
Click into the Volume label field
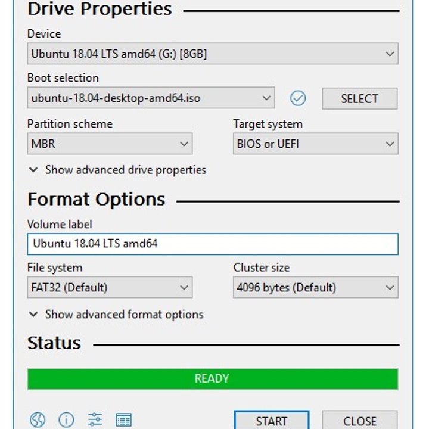(213, 244)
